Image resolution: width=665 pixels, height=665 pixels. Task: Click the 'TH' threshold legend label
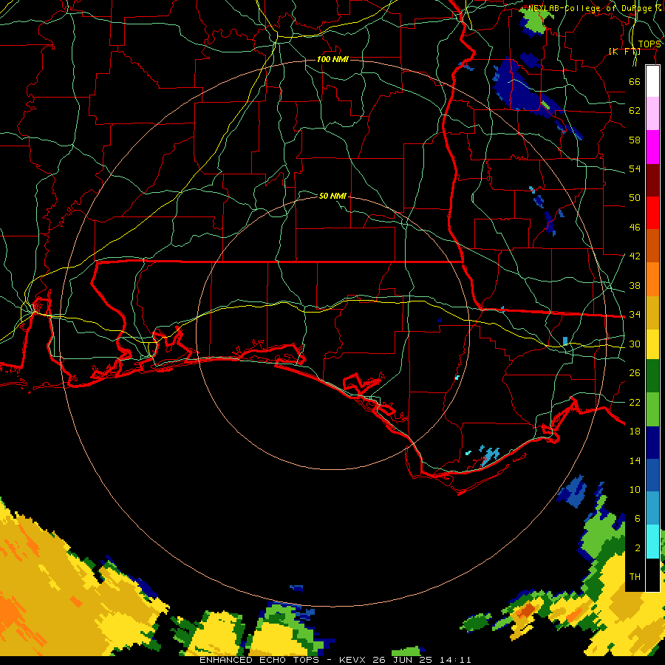635,576
